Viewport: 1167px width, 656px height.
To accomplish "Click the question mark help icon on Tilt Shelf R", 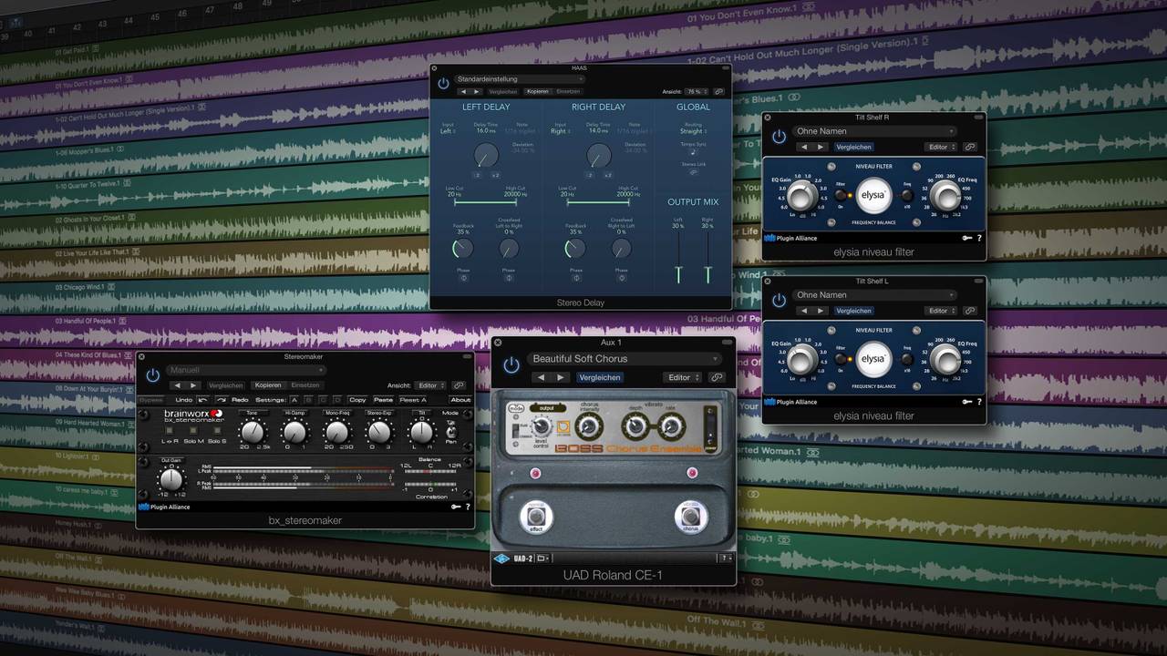I will pyautogui.click(x=979, y=238).
